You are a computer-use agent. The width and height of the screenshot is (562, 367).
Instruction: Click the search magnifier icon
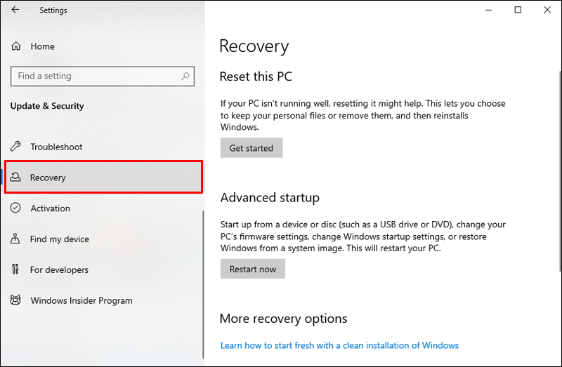coord(185,76)
